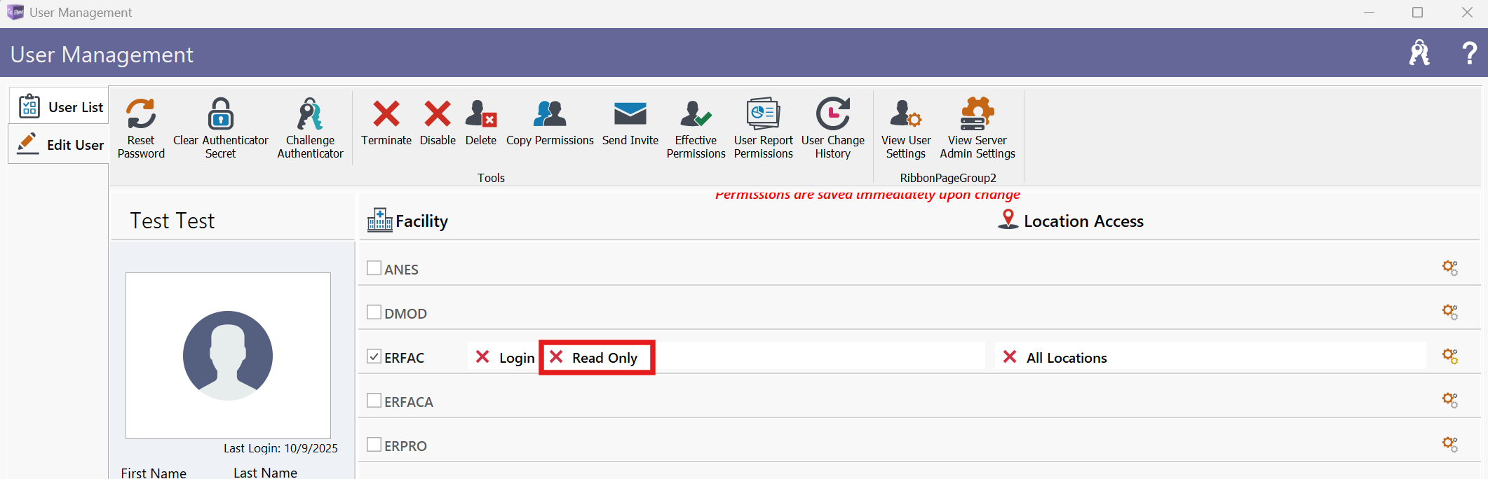Switch to the User List tab

coord(61,107)
